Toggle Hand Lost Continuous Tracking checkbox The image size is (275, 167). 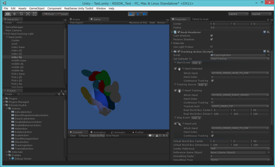pyautogui.click(x=212, y=136)
